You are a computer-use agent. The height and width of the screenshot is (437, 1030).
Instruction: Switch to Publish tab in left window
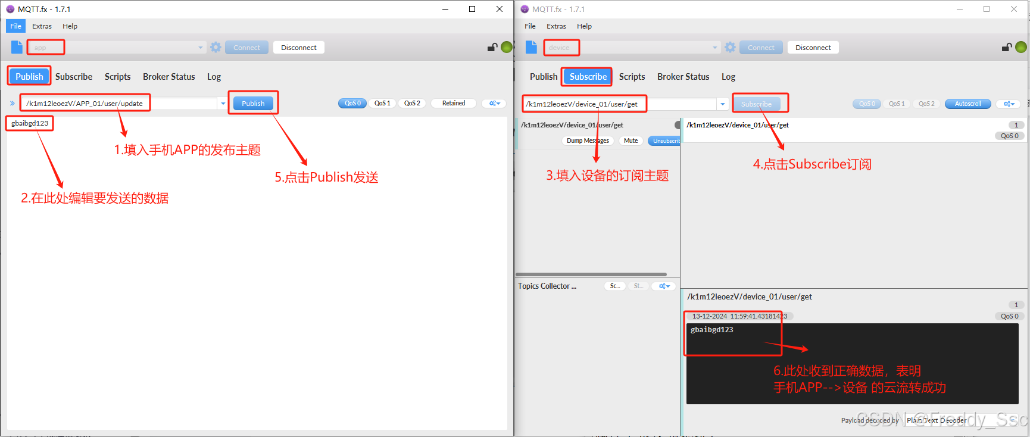pyautogui.click(x=29, y=76)
